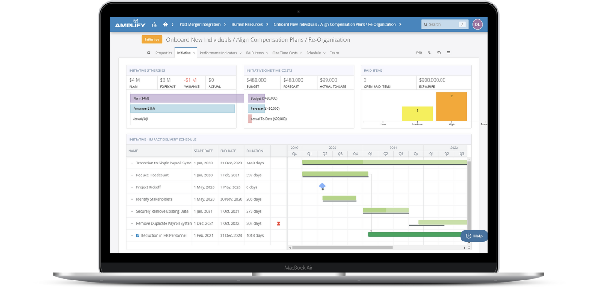Open the Help button

coord(474,236)
